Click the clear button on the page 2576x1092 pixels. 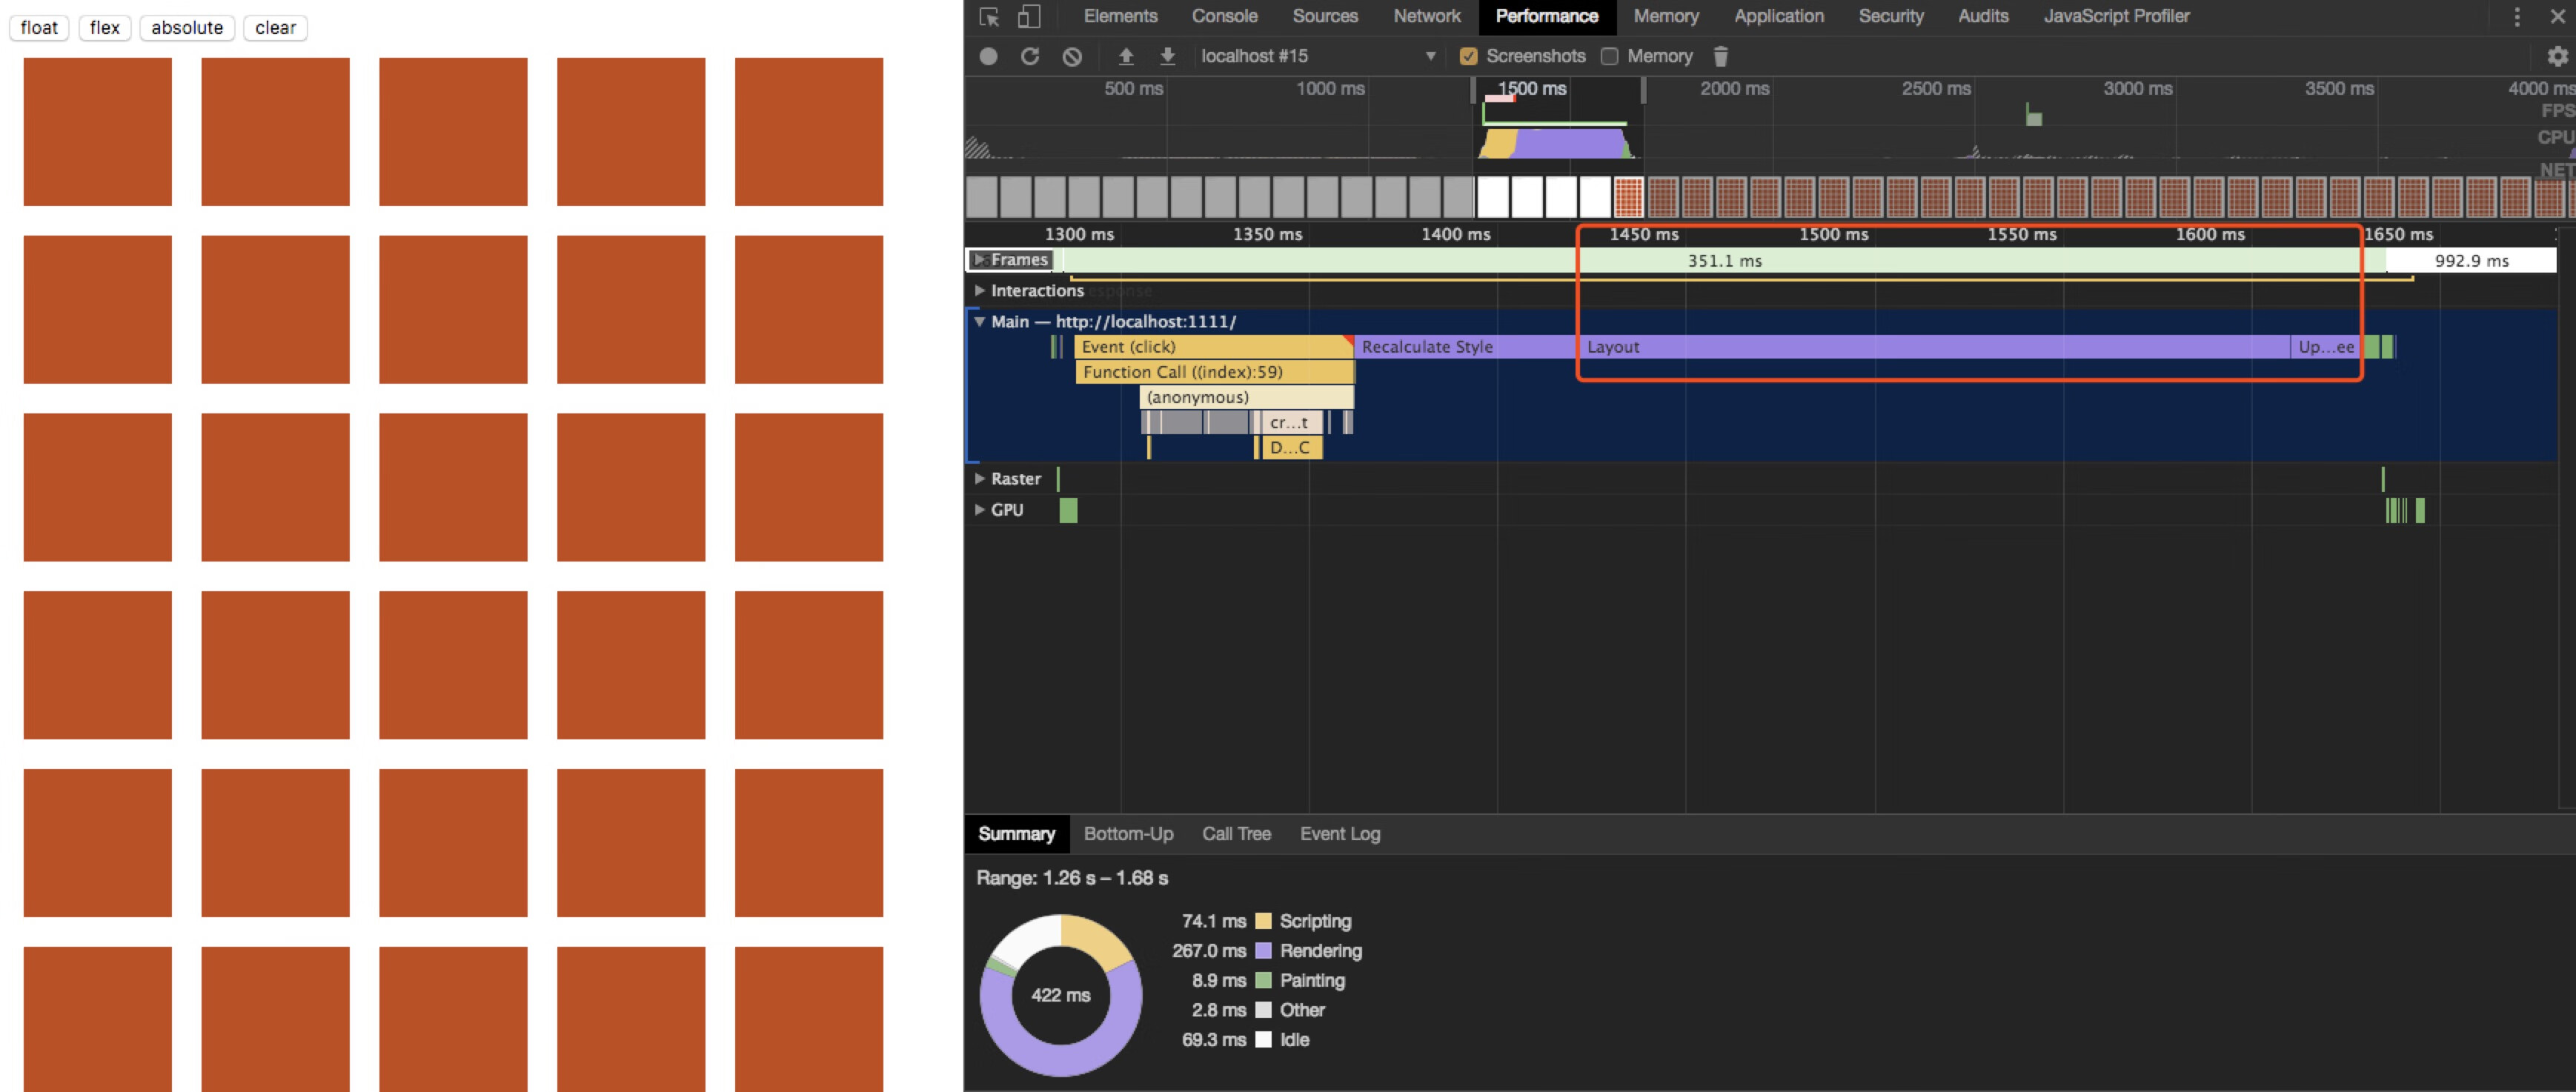(275, 28)
